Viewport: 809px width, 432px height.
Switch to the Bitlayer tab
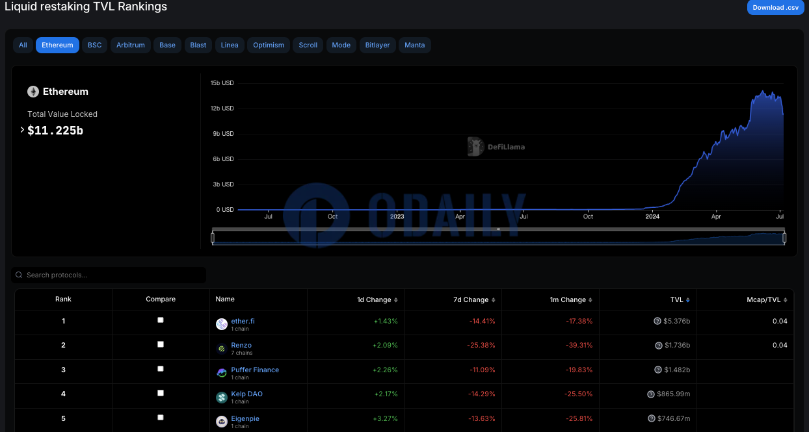tap(377, 45)
